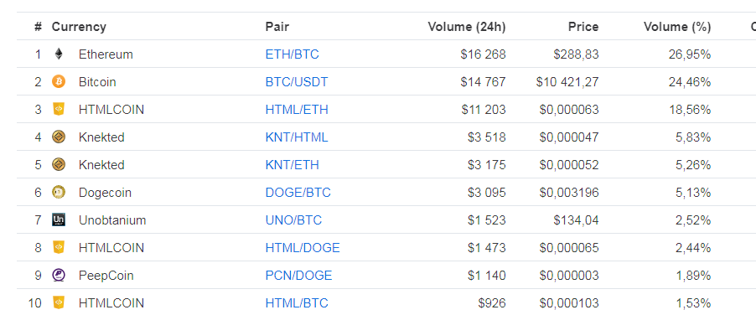The width and height of the screenshot is (756, 315).
Task: Sort by the Price column header
Action: point(583,27)
